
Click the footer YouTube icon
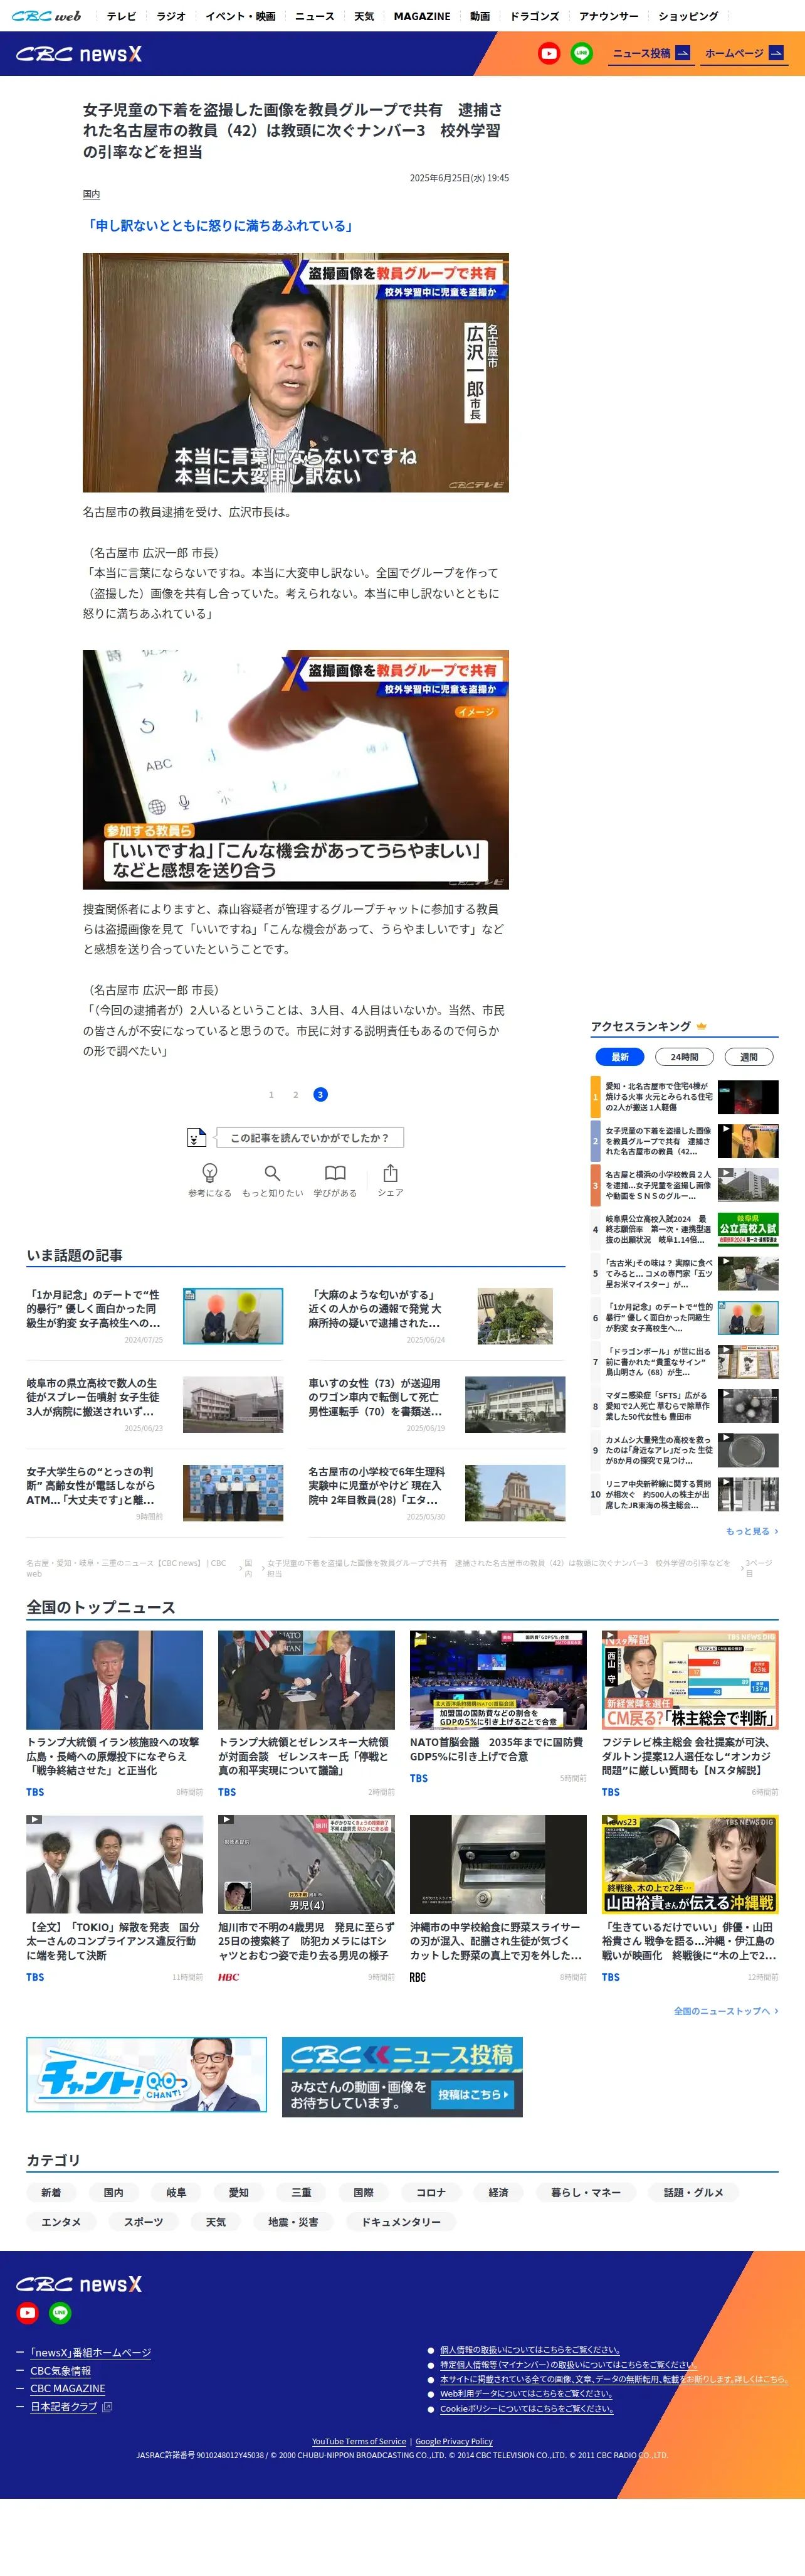point(27,2313)
